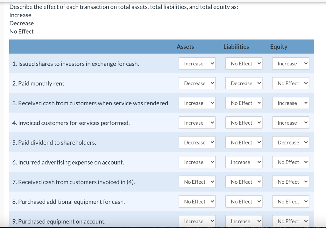Open Equity dropdown for paid dividend row
The image size is (326, 228).
(x=291, y=143)
